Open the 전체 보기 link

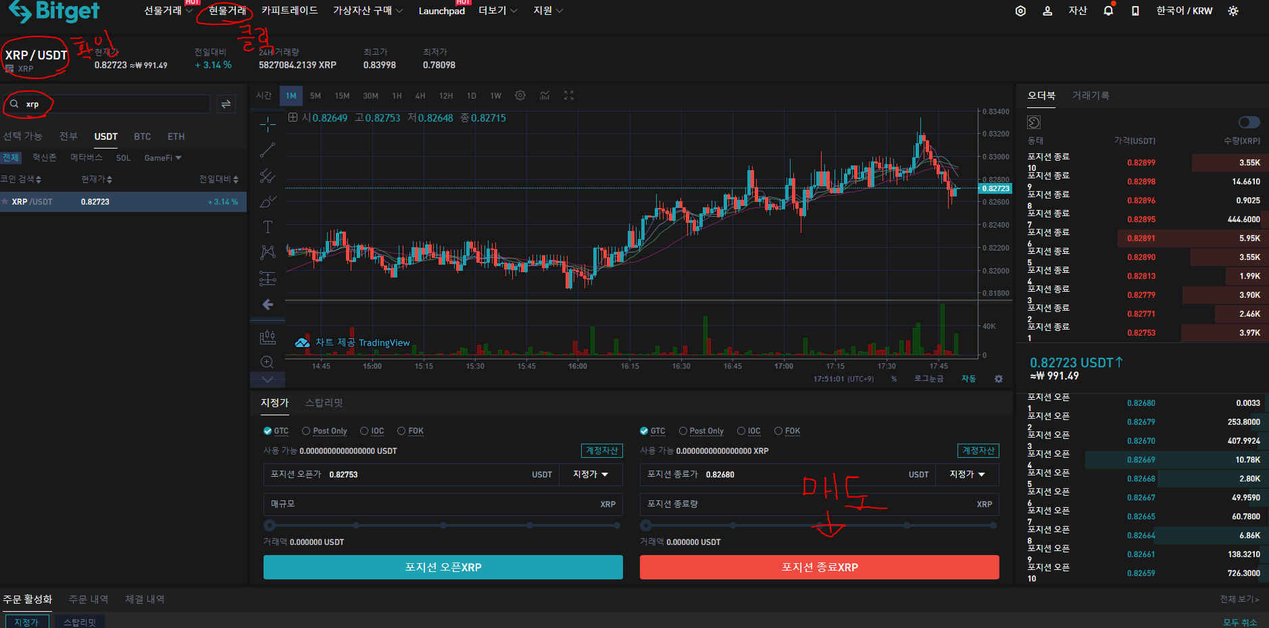pyautogui.click(x=1239, y=600)
